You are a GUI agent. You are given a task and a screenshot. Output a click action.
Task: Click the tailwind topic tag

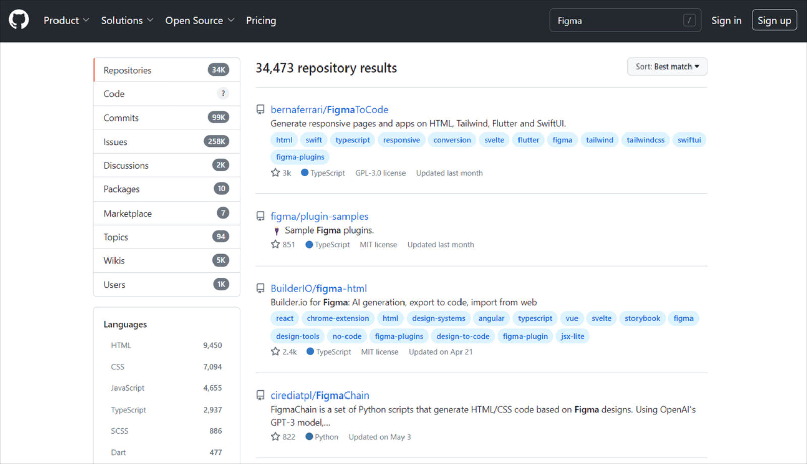point(600,140)
